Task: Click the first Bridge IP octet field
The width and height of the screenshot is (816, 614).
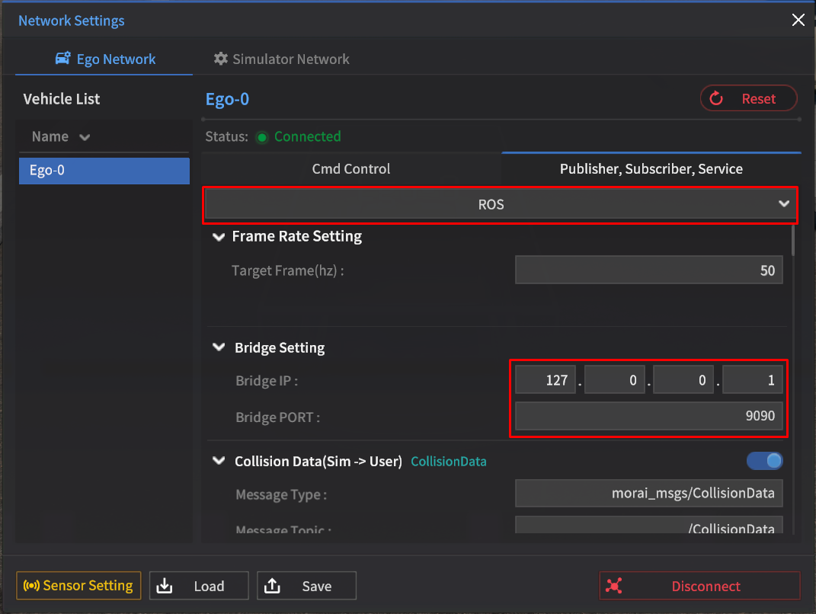Action: [x=546, y=380]
